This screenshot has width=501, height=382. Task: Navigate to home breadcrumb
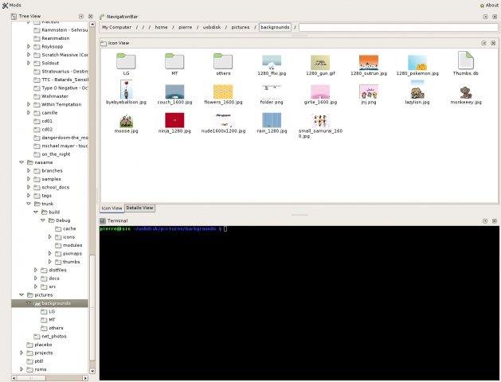pyautogui.click(x=161, y=27)
